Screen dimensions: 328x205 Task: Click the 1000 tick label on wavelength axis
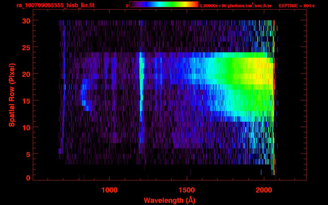[x=110, y=190]
